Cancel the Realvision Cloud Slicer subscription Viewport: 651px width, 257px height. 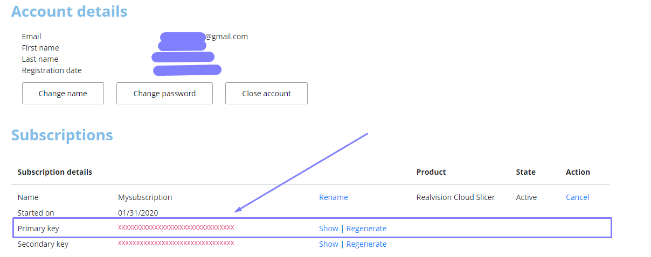[x=577, y=197]
